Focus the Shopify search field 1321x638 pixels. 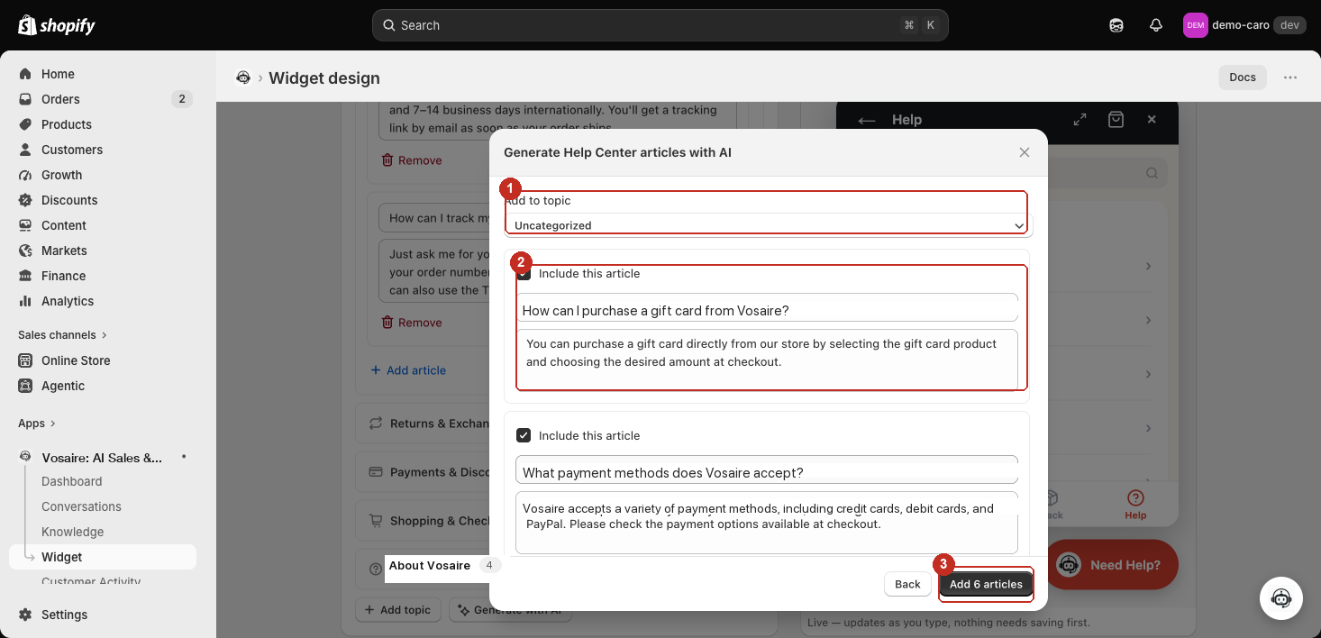point(660,25)
